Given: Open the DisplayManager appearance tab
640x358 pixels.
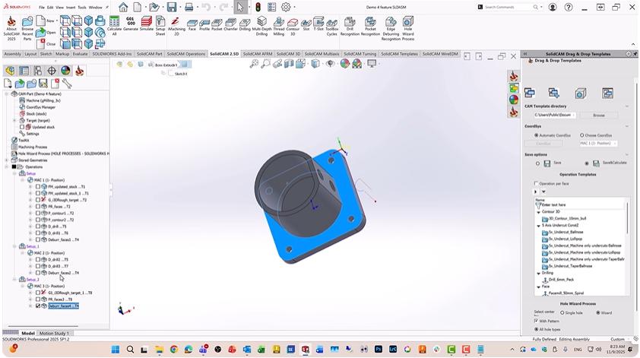Looking at the screenshot, I should 65,71.
